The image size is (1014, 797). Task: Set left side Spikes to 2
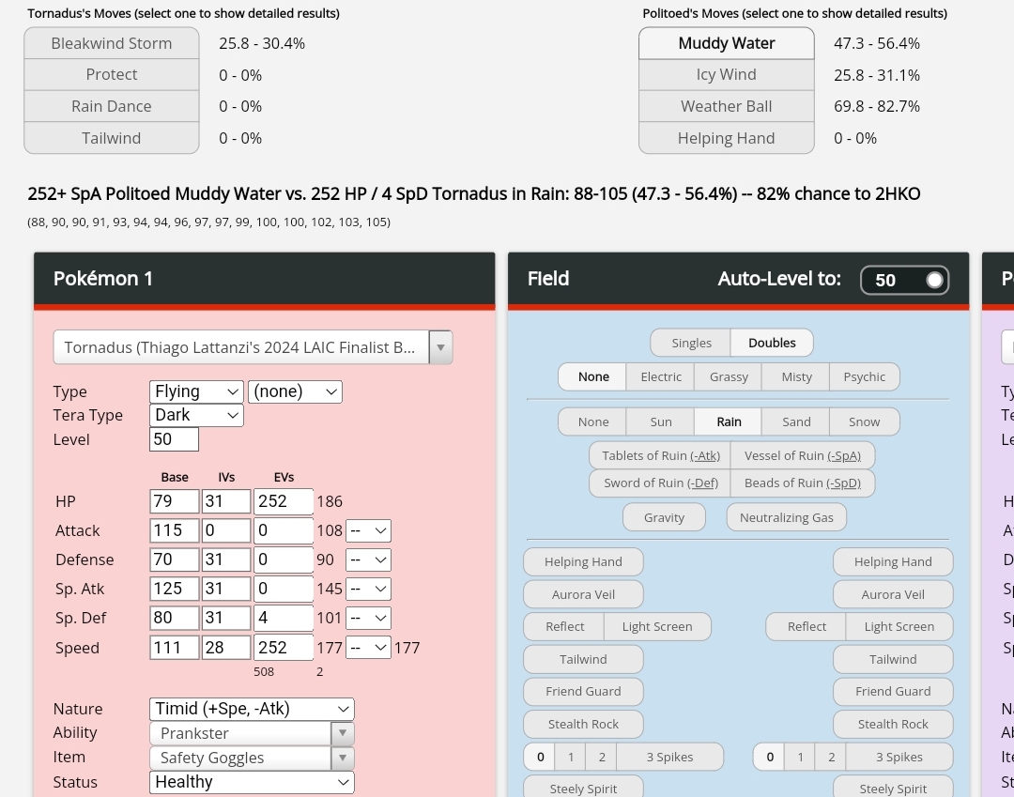click(602, 757)
